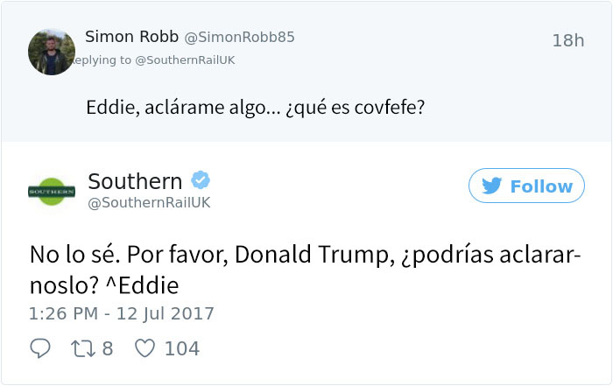Image resolution: width=613 pixels, height=386 pixels.
Task: Follow the Southern account
Action: click(x=526, y=186)
